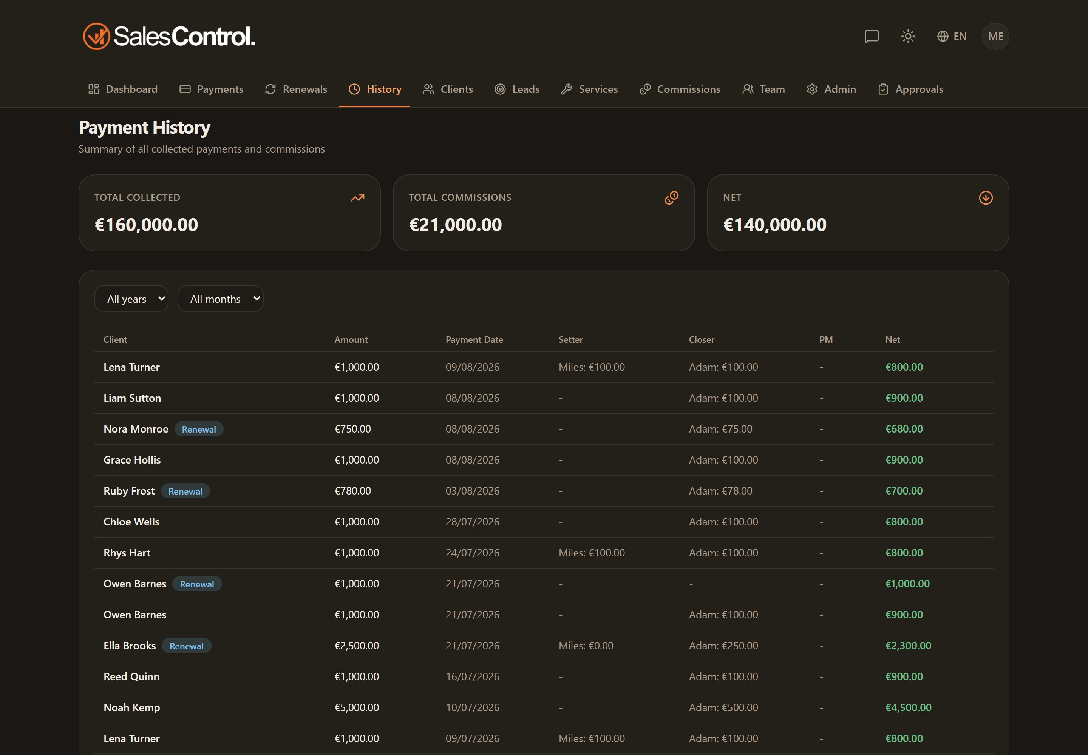The width and height of the screenshot is (1088, 755).
Task: Click the Chloe Wells client name
Action: [131, 522]
